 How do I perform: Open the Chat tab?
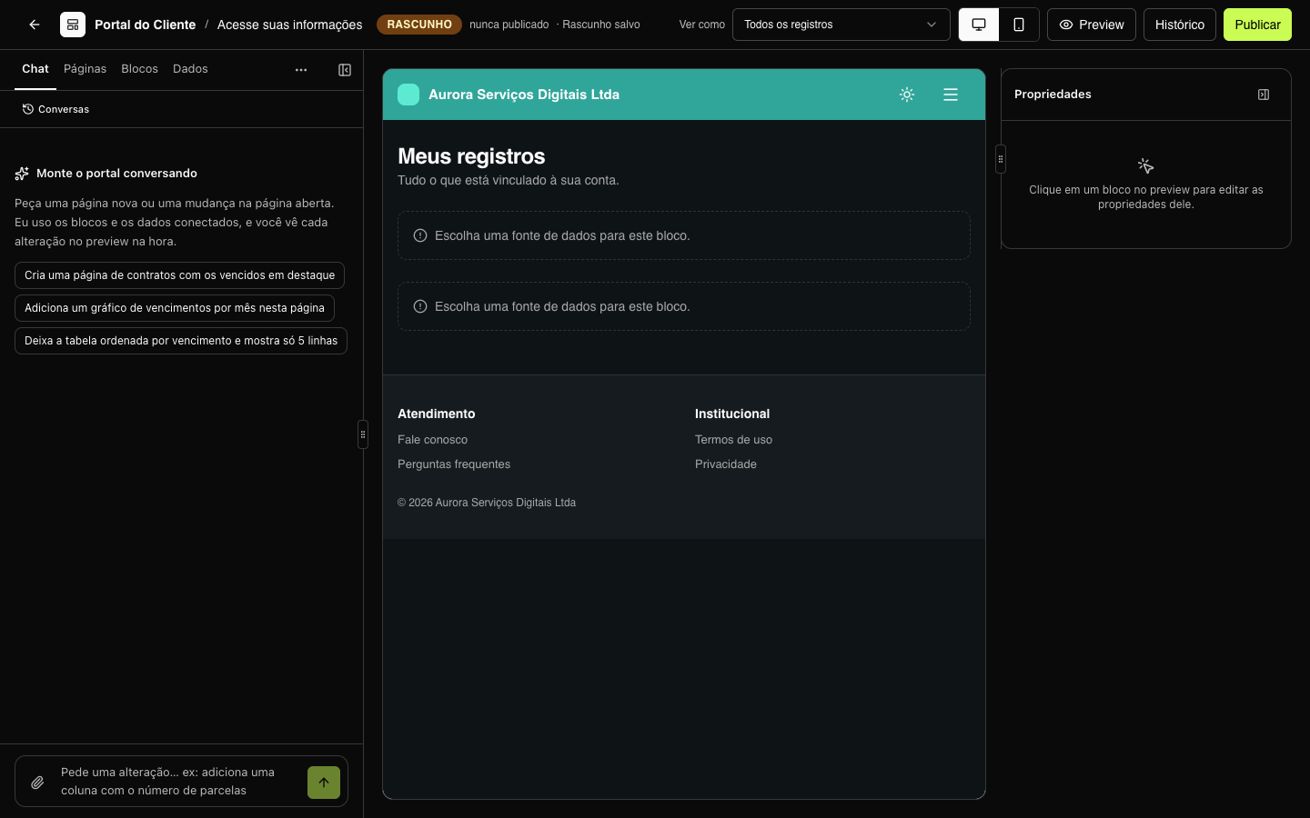tap(35, 69)
